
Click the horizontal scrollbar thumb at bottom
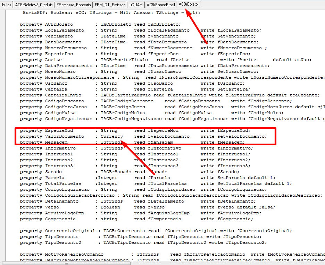66,264
